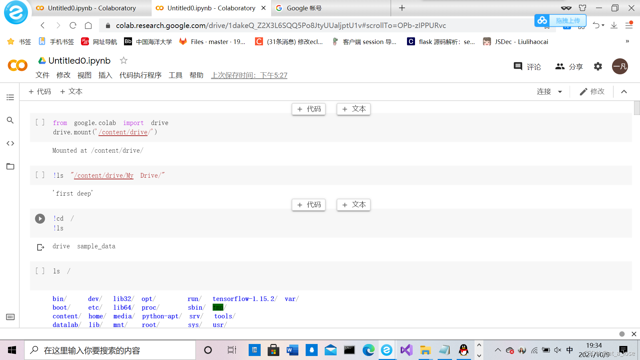The width and height of the screenshot is (640, 360).
Task: Expand the bookmarks bar overflow chevron
Action: 627,41
